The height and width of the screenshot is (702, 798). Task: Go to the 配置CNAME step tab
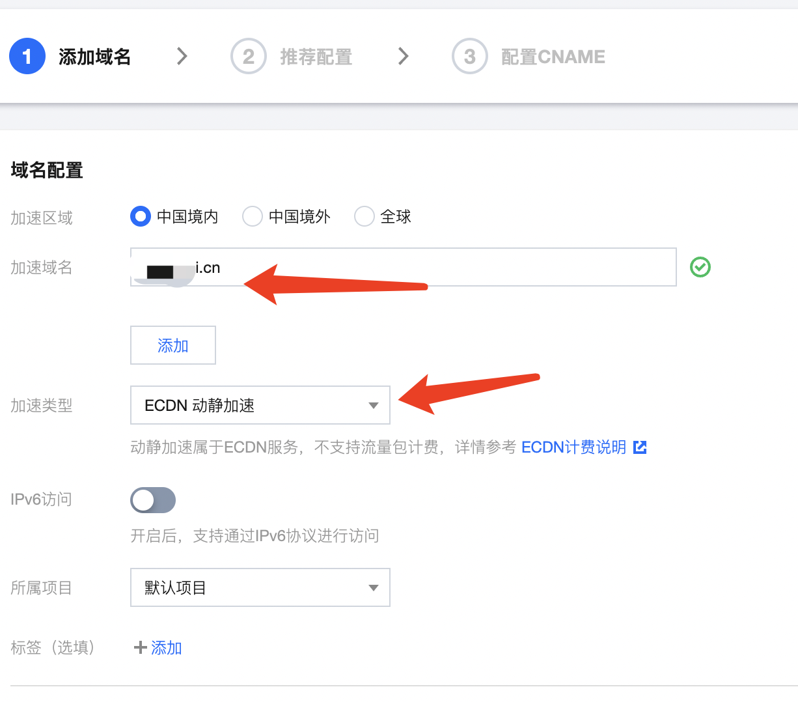pos(553,57)
